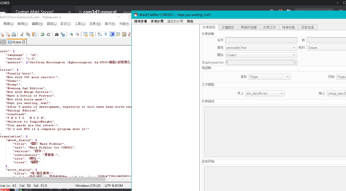Open the 語言(L) menu in Notepad++
This screenshot has width=346, height=191.
[51, 24]
